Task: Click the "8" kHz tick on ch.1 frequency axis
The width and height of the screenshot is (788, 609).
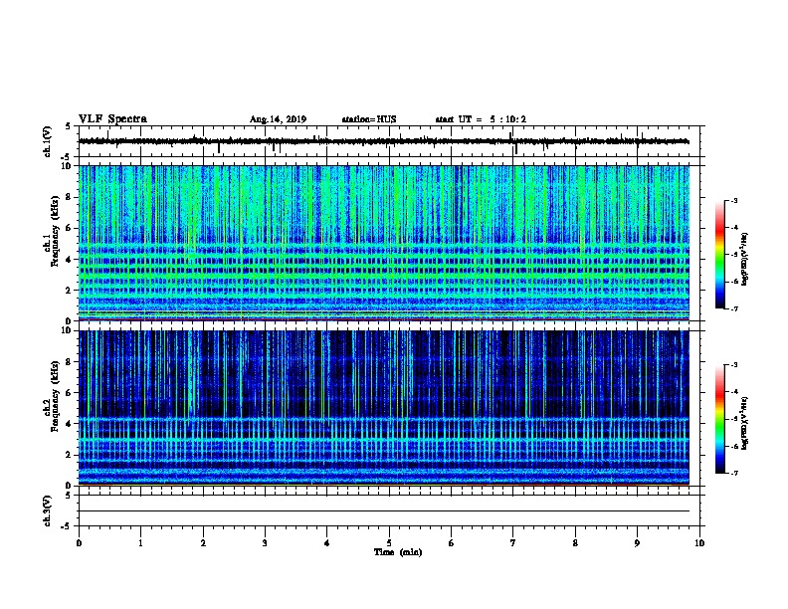Action: tap(70, 197)
